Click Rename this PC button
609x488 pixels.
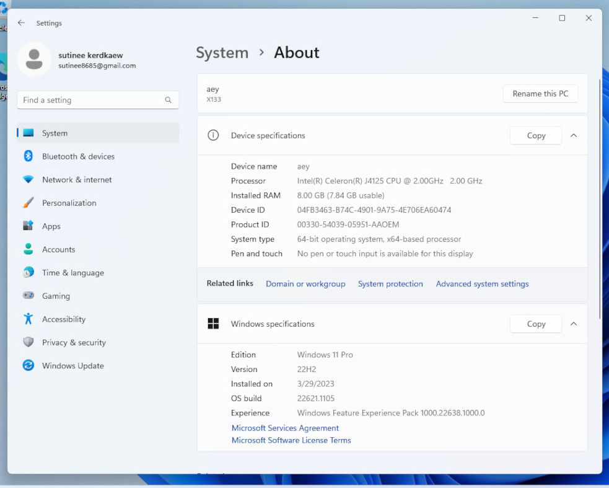[x=540, y=94]
